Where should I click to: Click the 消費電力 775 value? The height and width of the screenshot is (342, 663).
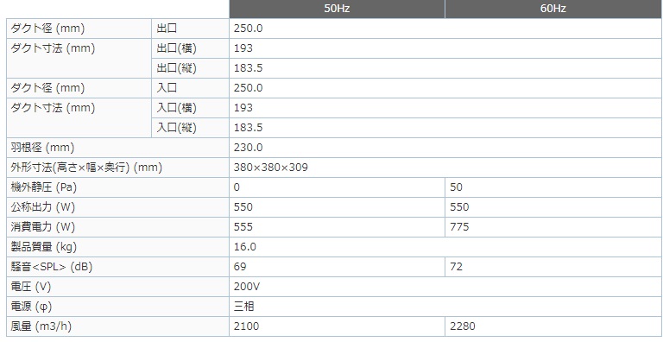pos(459,227)
